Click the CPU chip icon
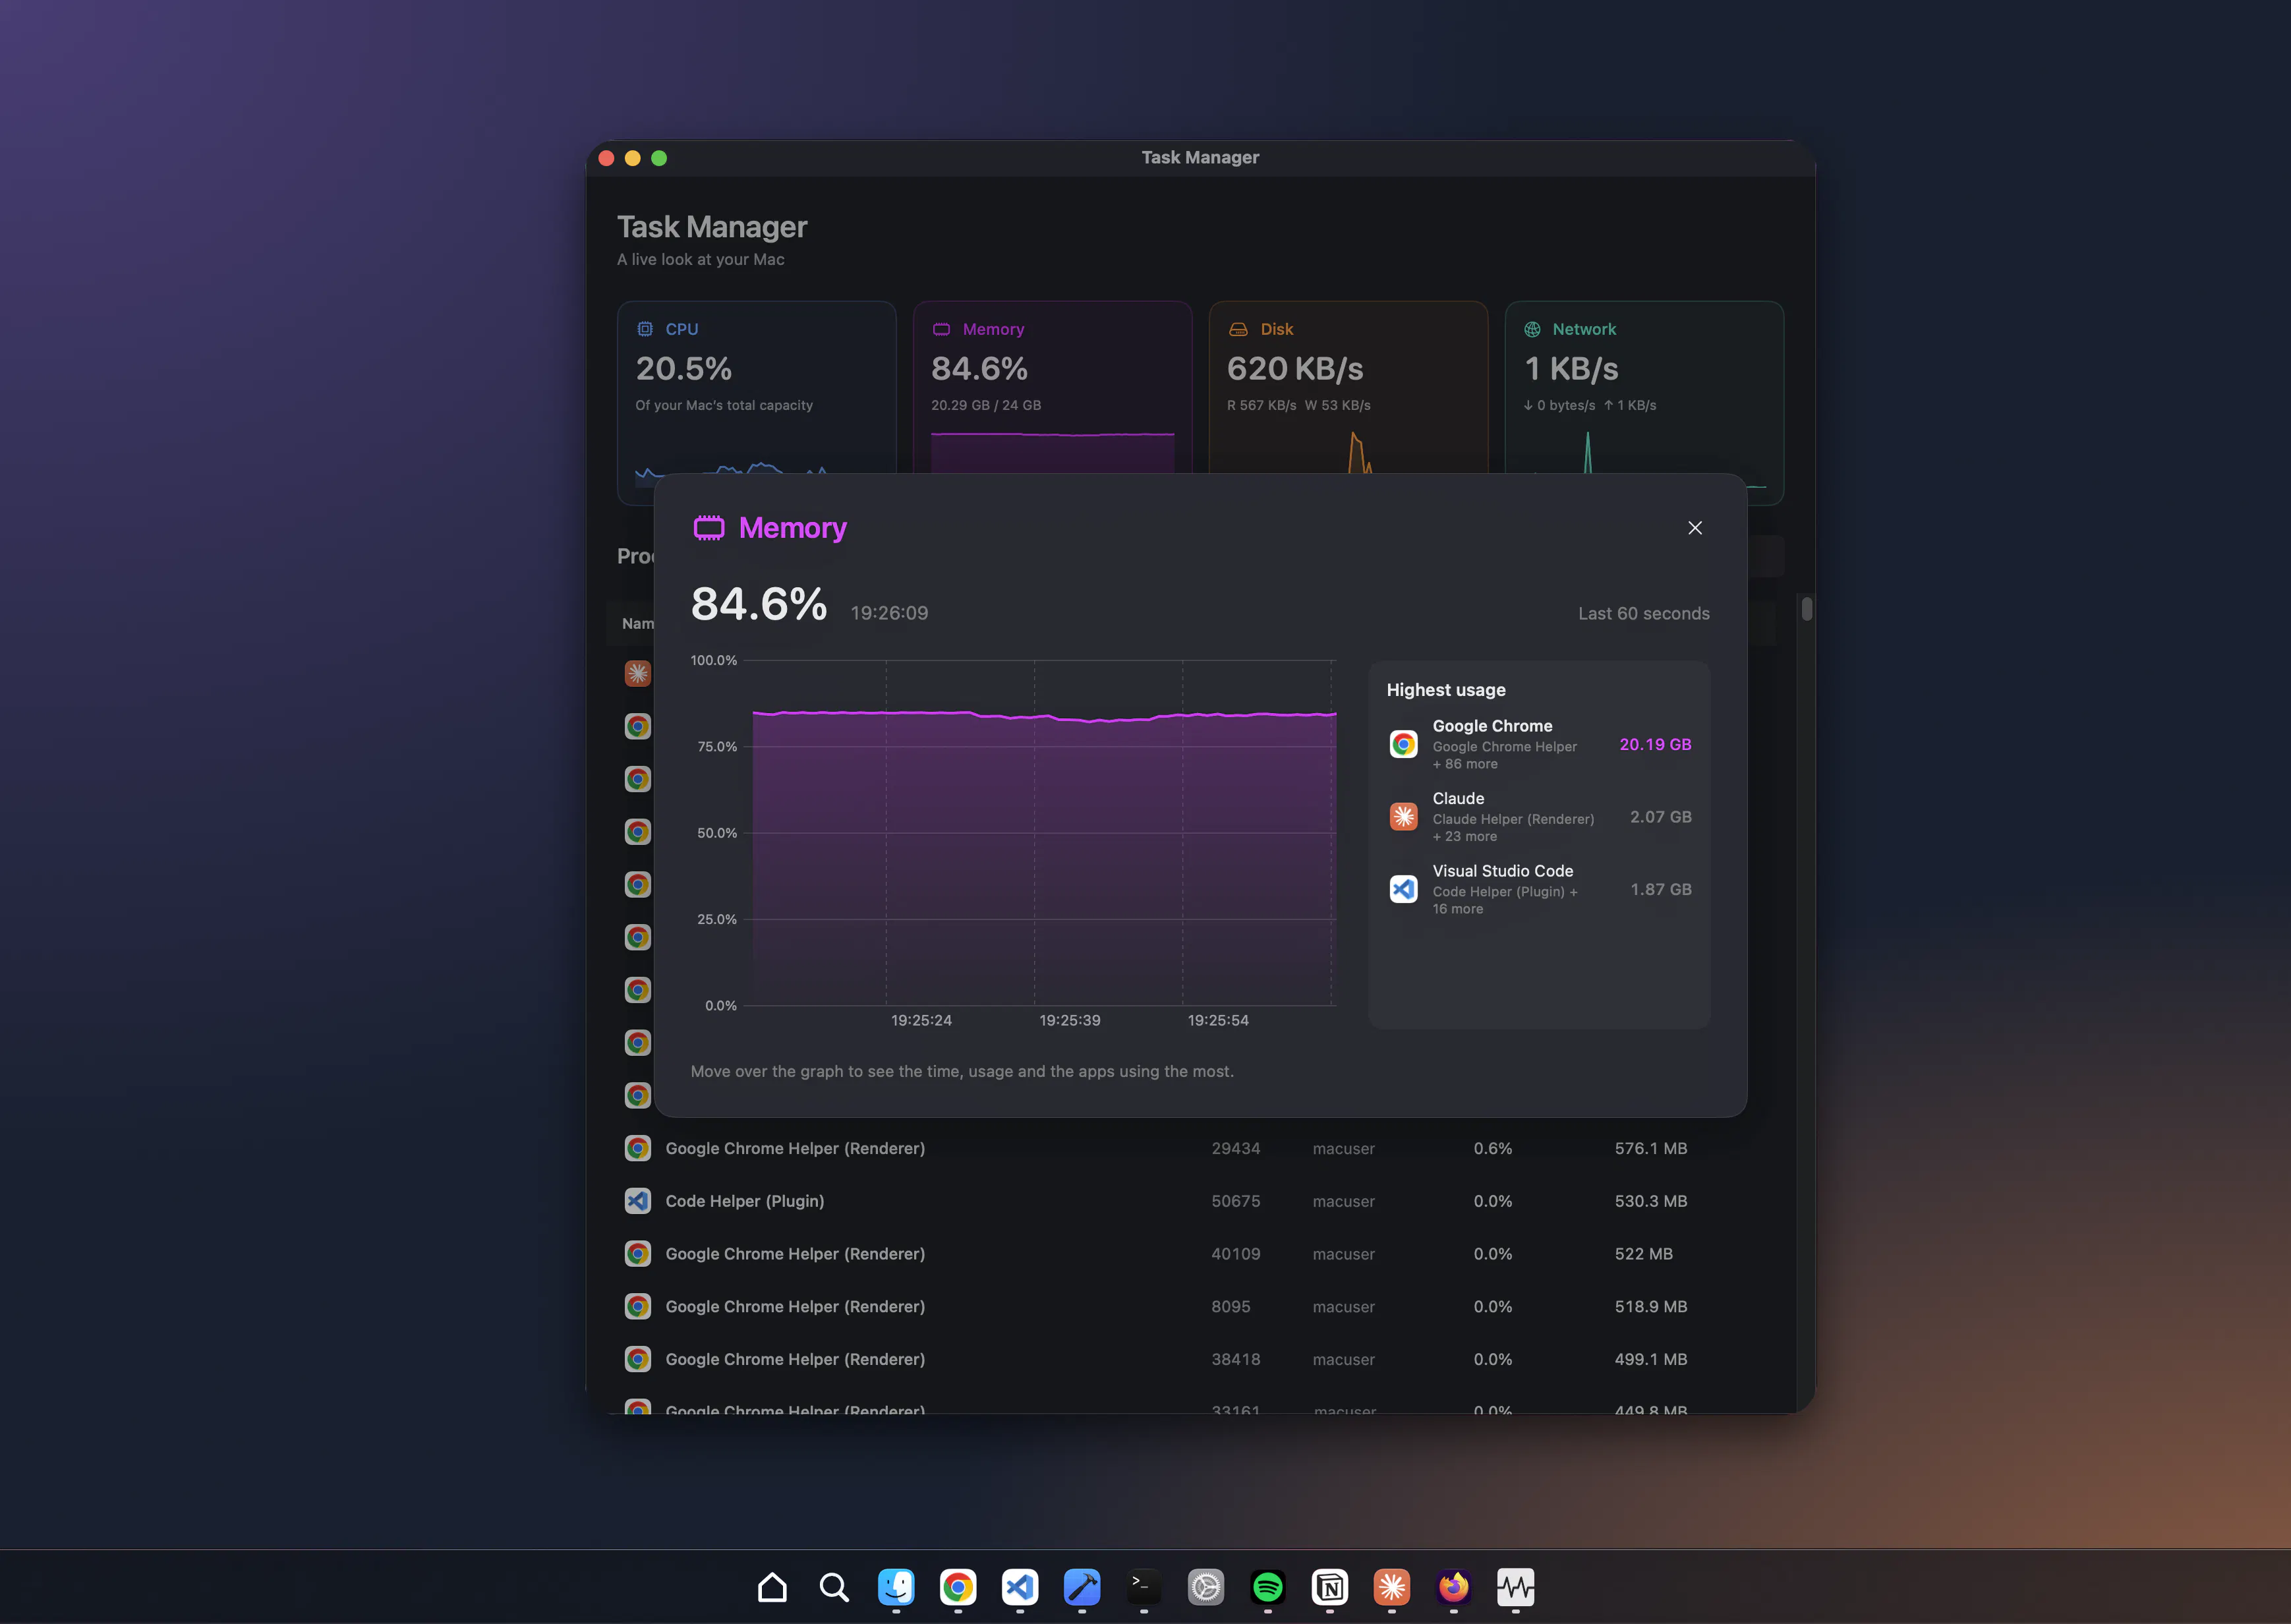The width and height of the screenshot is (2291, 1624). [645, 329]
